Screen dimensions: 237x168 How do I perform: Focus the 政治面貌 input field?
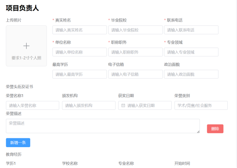pyautogui.click(x=191, y=75)
